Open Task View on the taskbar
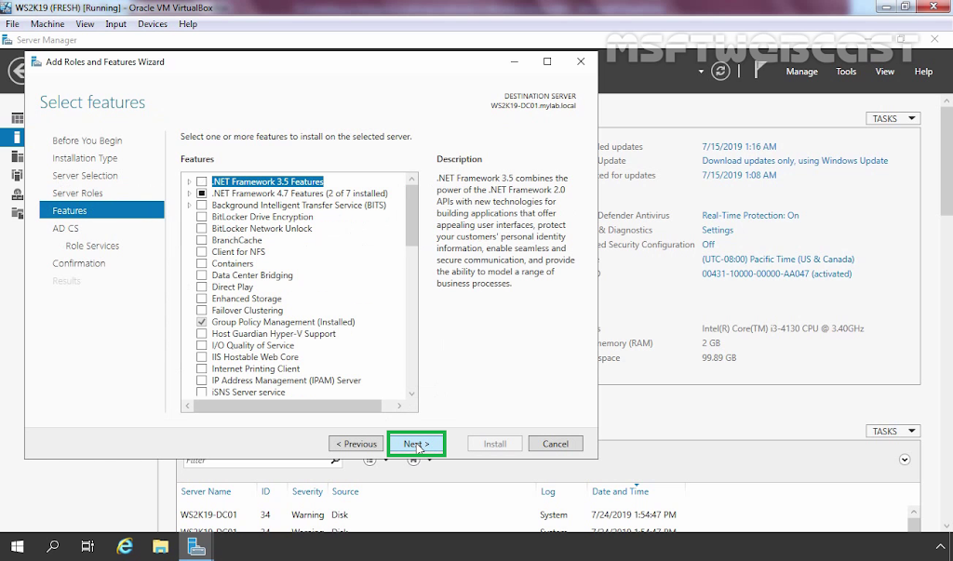 click(88, 546)
